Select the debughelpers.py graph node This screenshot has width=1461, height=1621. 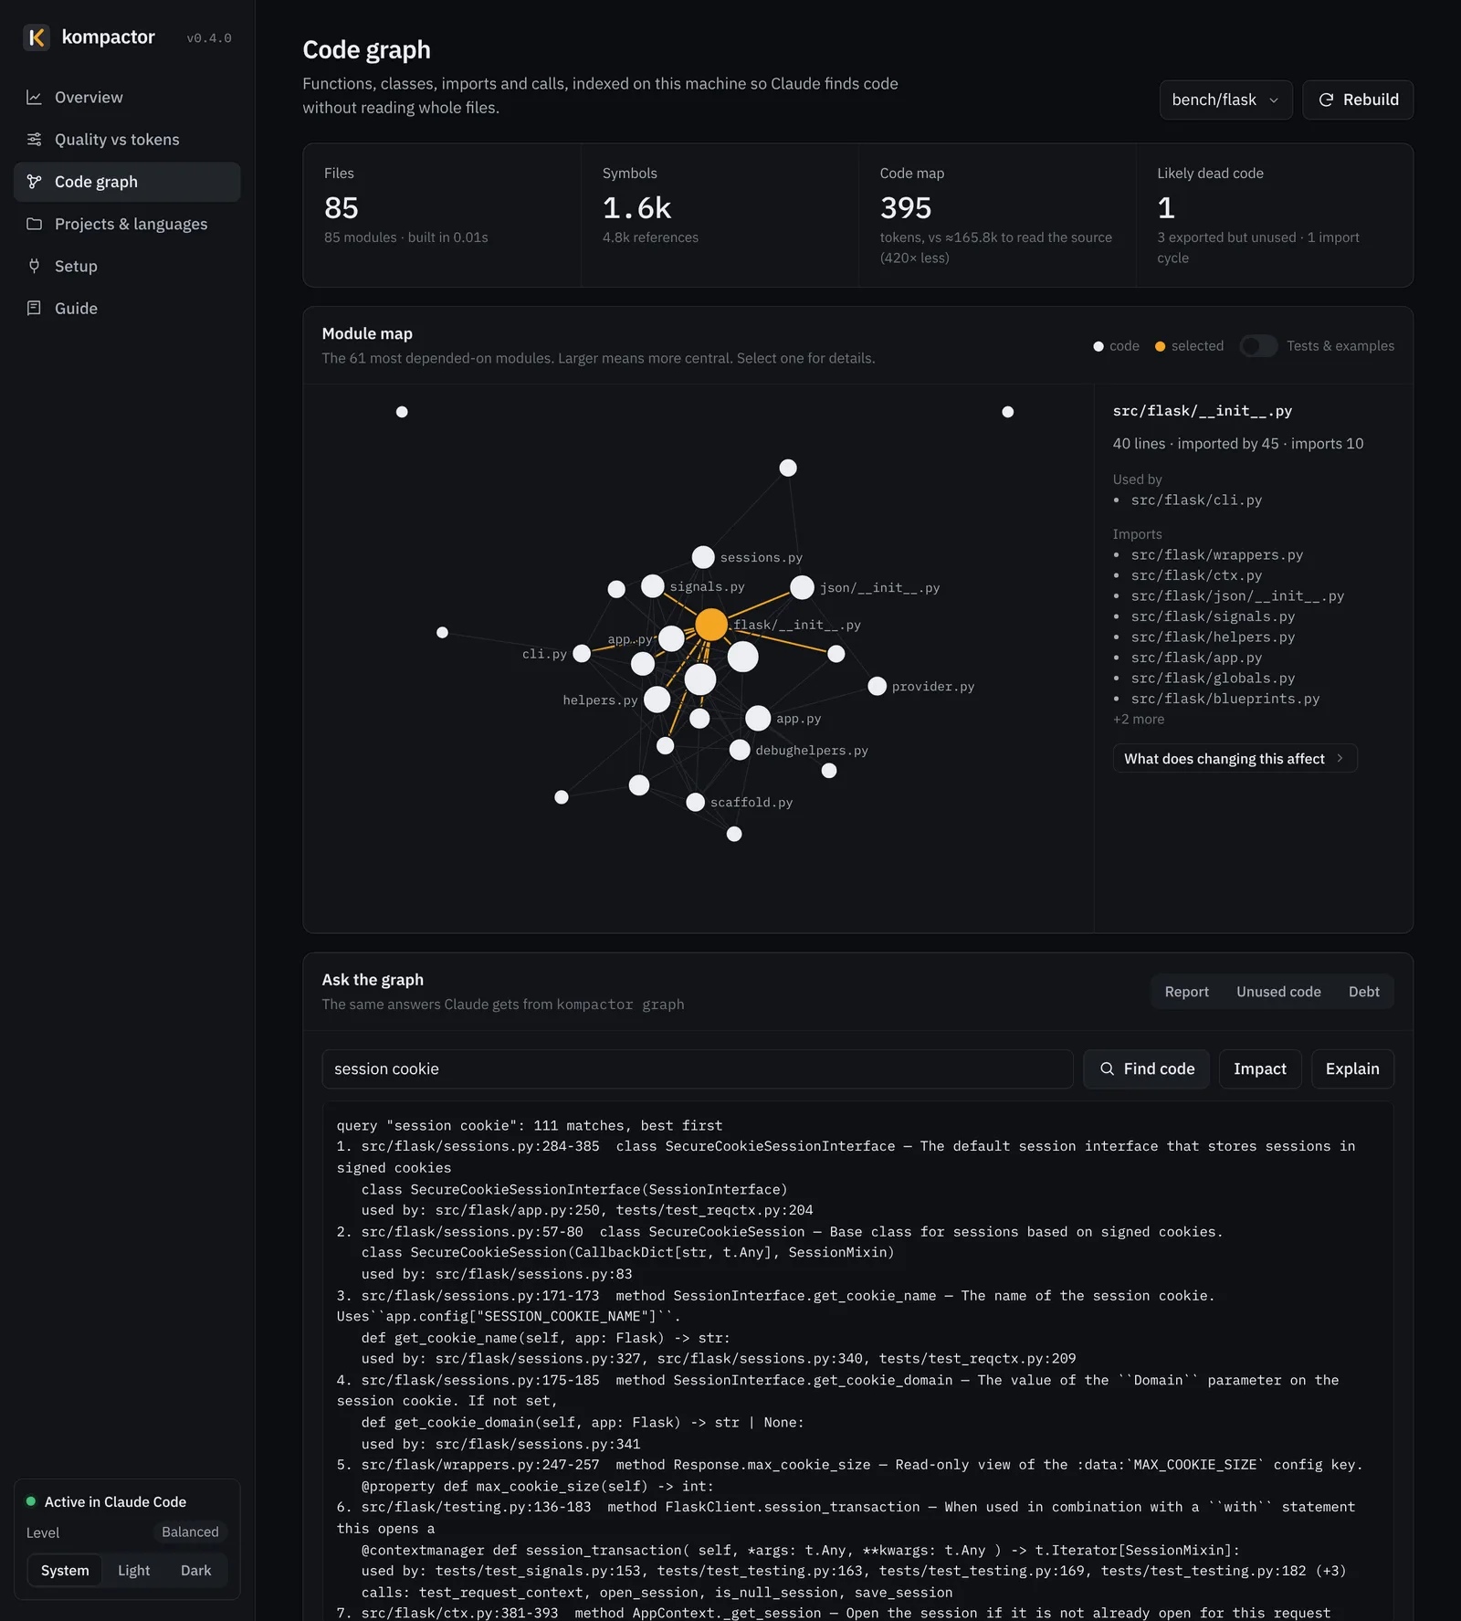tap(740, 750)
